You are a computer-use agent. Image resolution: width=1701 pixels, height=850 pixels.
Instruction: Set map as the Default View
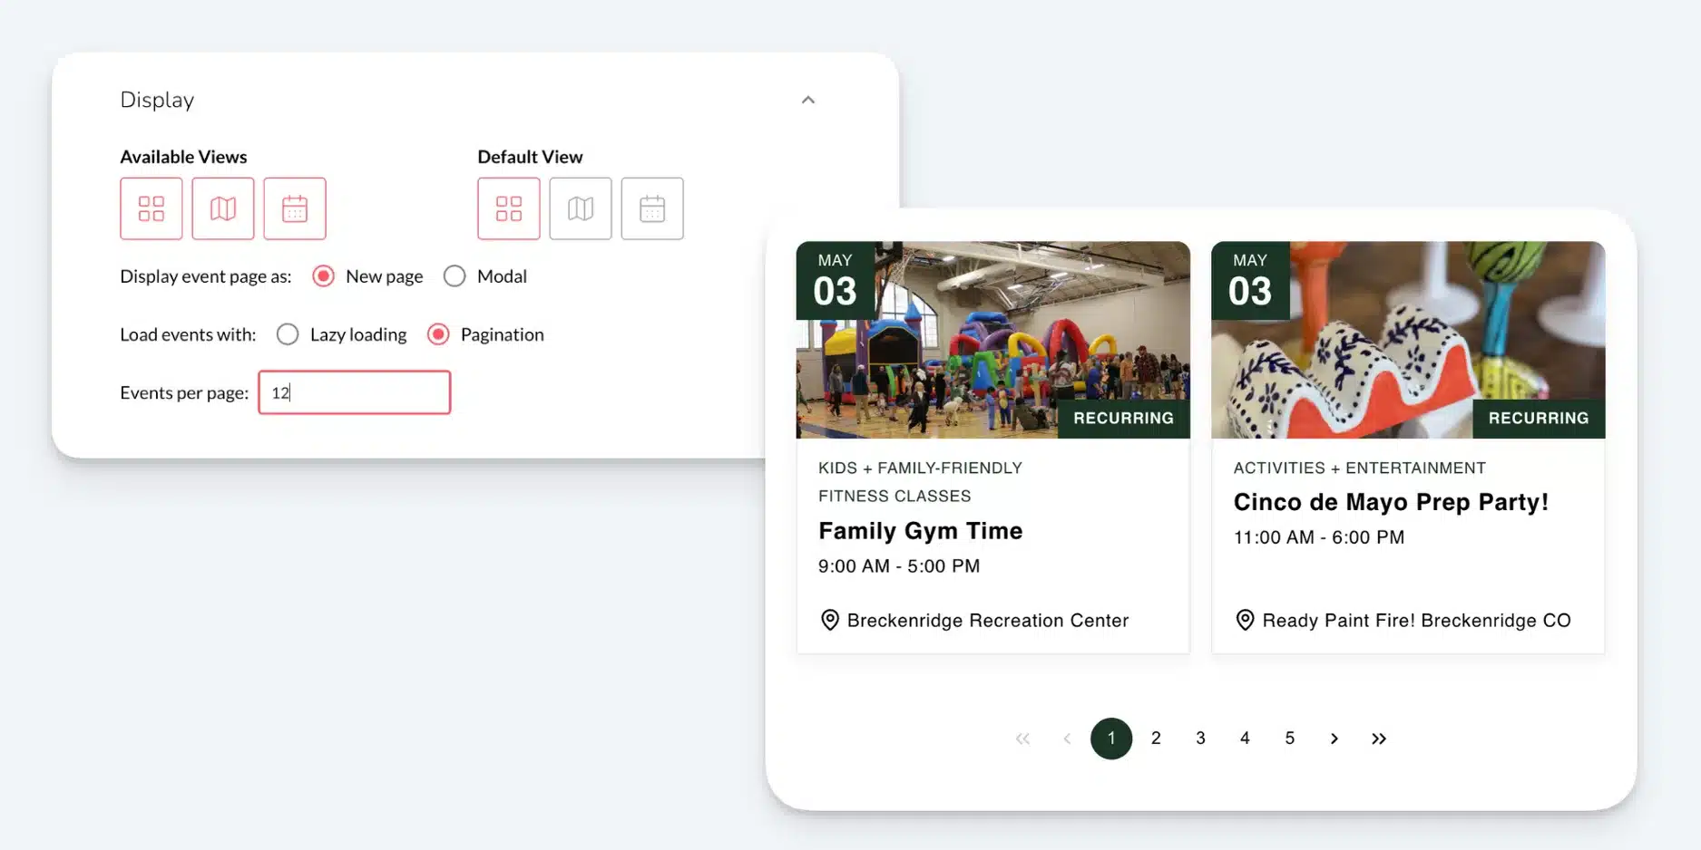[581, 208]
